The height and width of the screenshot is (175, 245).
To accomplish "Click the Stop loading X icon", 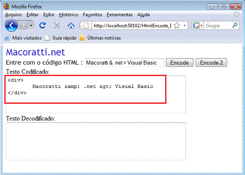I will (x=56, y=26).
